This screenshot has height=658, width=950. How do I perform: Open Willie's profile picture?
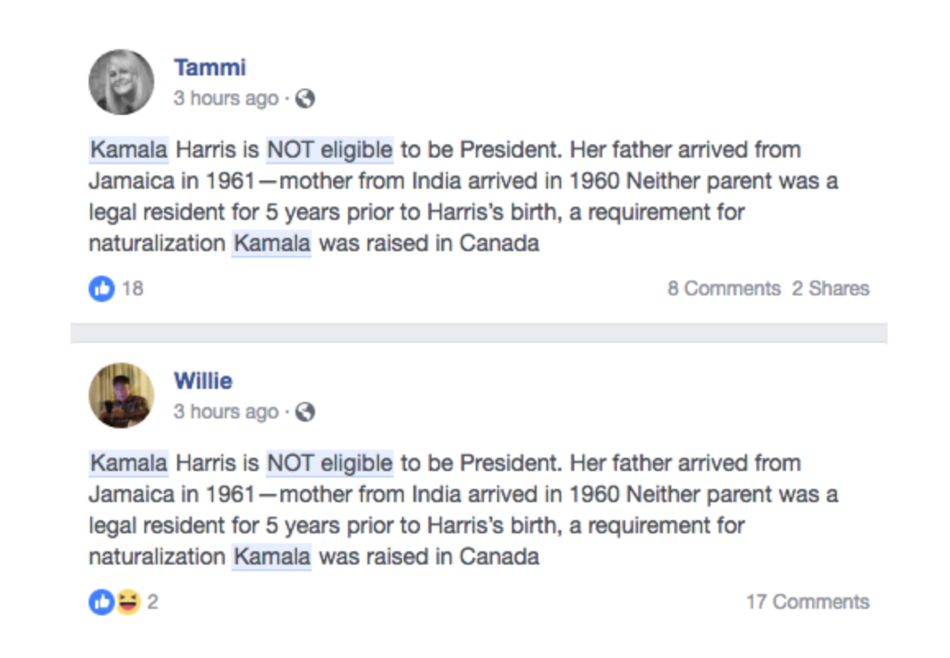[121, 395]
